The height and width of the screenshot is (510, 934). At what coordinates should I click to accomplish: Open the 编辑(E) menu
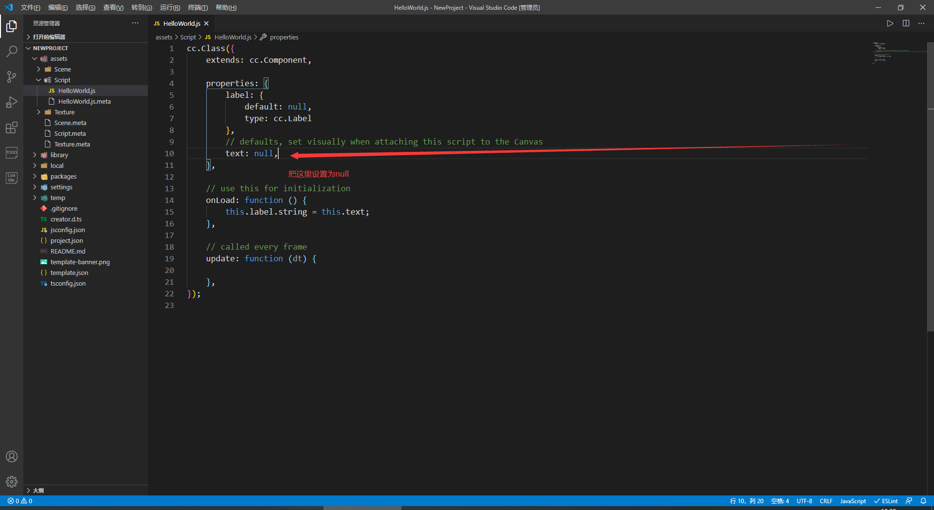coord(58,7)
